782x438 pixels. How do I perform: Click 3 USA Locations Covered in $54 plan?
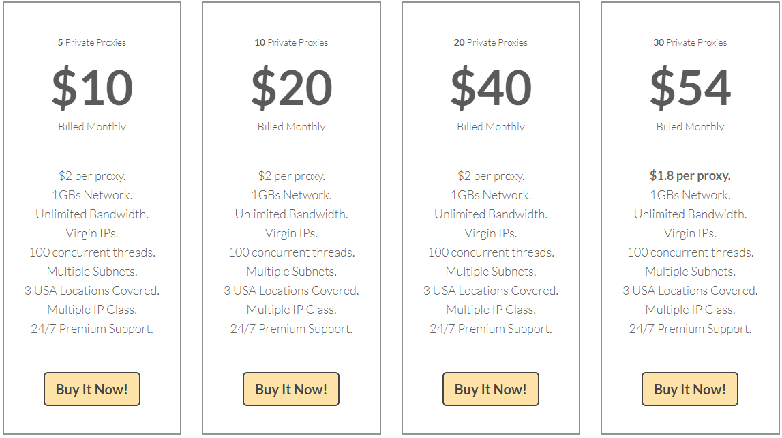pyautogui.click(x=690, y=291)
